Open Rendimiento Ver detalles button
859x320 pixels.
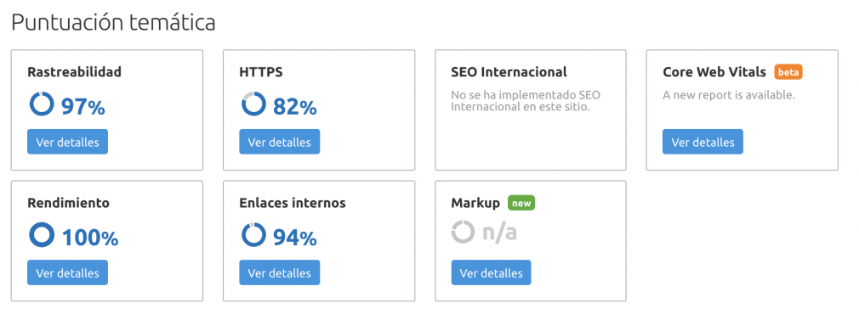[x=67, y=273]
